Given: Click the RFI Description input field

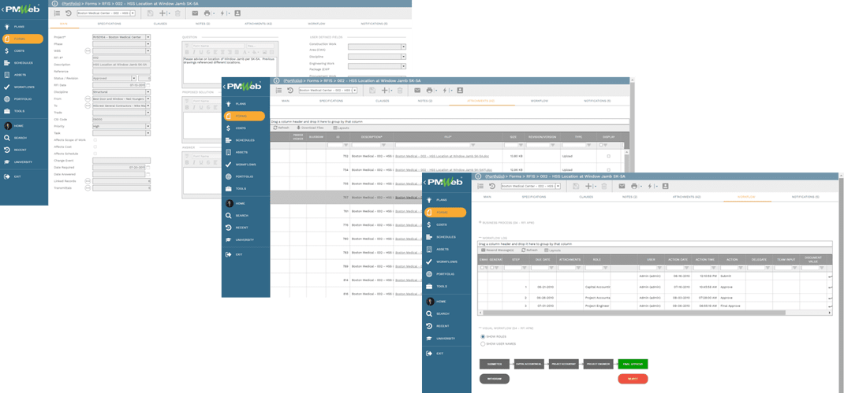Looking at the screenshot, I should [121, 65].
